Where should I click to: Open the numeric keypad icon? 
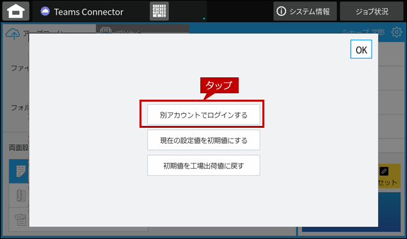coord(159,11)
